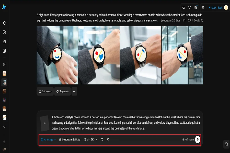This screenshot has width=230, height=153.
Task: Click the 10.2K Basic credits label
Action: click(216, 8)
